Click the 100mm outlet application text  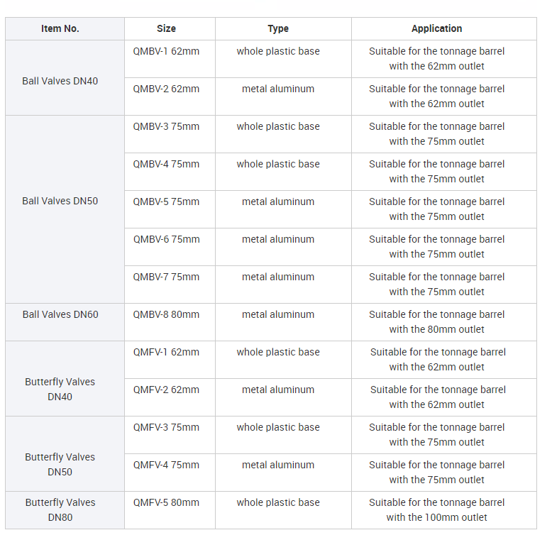click(437, 517)
